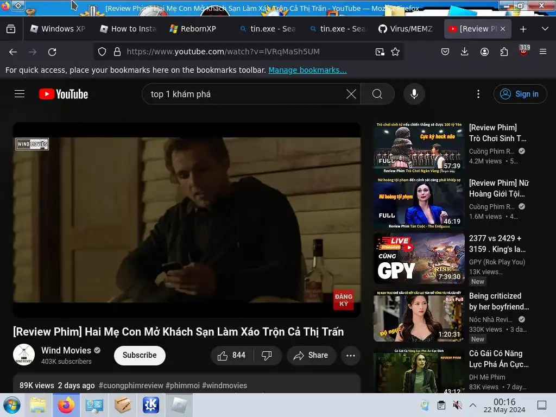The width and height of the screenshot is (556, 417).
Task: Open the taskbar clock showing 00:16
Action: click(x=504, y=405)
